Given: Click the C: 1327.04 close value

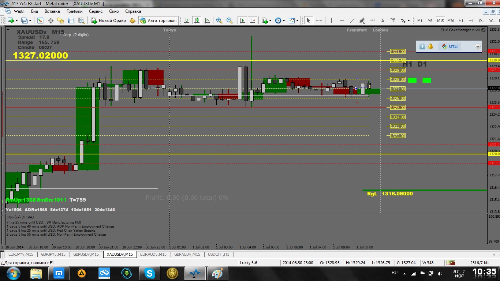Looking at the screenshot, I should pyautogui.click(x=406, y=263).
